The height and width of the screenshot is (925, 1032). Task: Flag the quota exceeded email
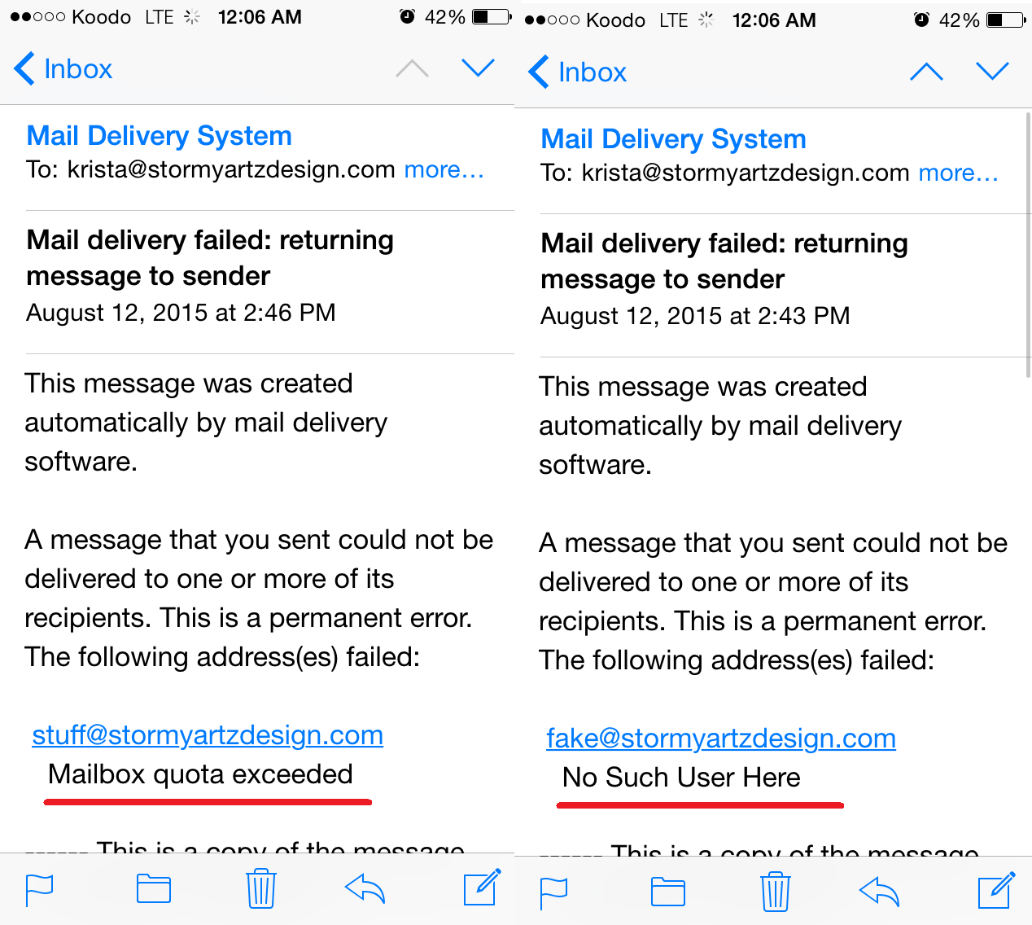[40, 889]
